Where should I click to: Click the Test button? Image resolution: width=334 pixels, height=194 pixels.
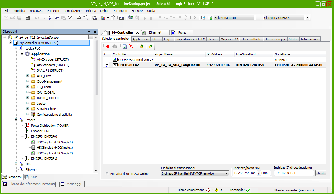[321, 173]
